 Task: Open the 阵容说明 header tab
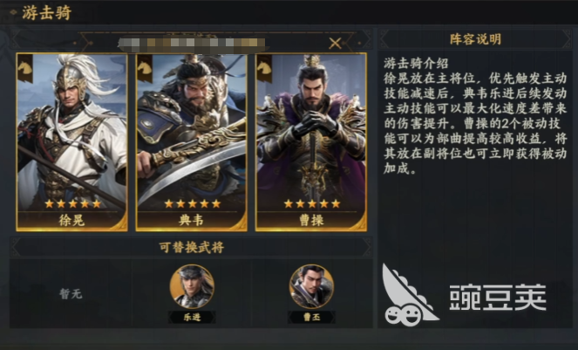[x=475, y=39]
